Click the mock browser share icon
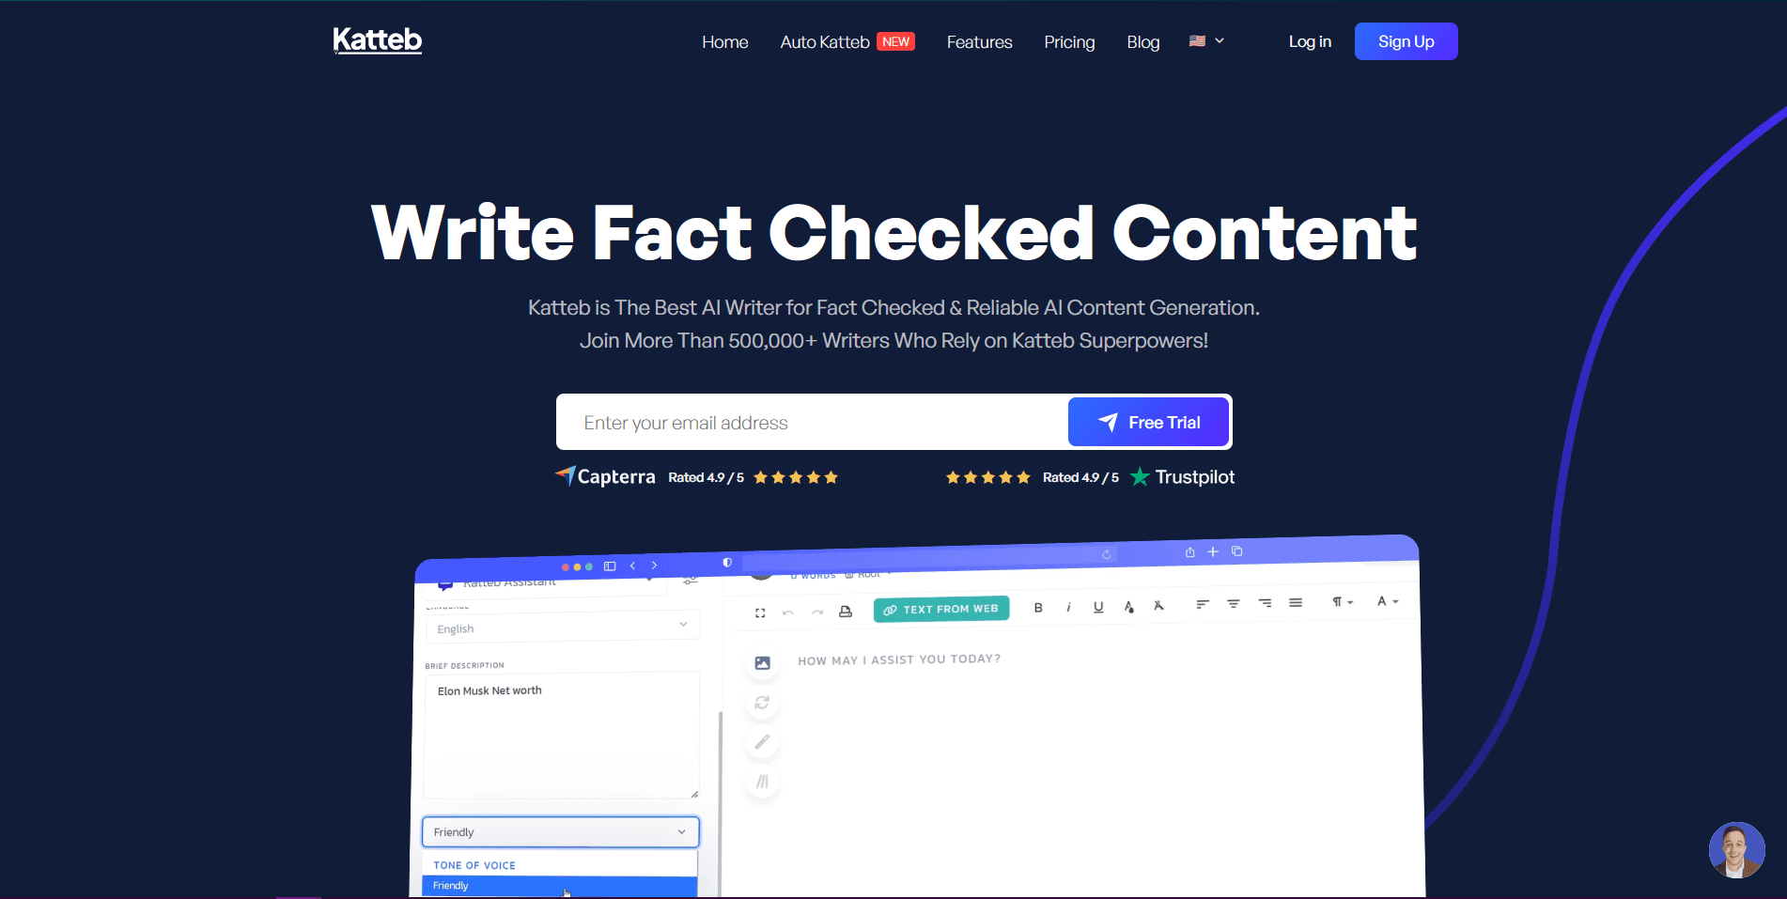 click(1190, 552)
